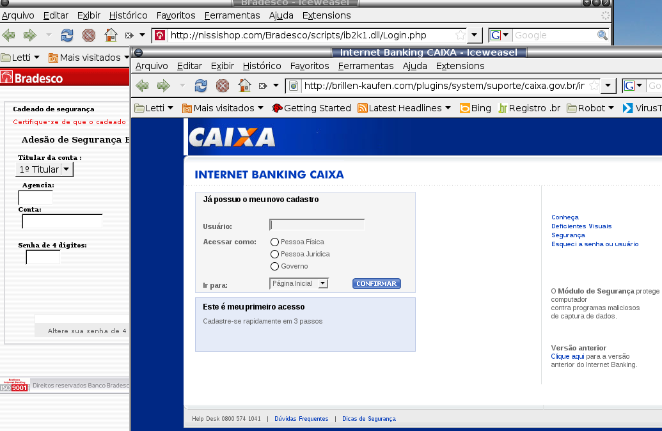Reload the page in the Bradesco window
662x431 pixels.
[x=67, y=35]
